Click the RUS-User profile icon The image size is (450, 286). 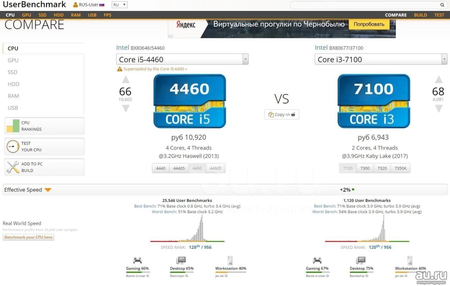76,5
